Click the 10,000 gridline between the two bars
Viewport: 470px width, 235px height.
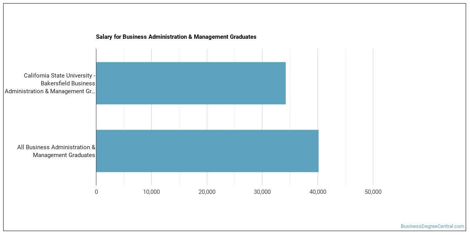(152, 117)
